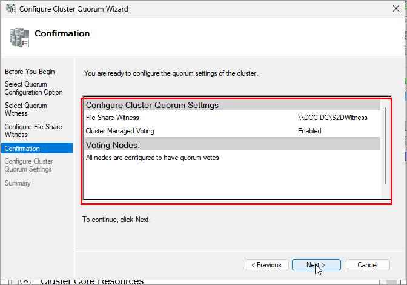Click the Voting Nodes section header
This screenshot has height=285, width=407.
point(232,145)
